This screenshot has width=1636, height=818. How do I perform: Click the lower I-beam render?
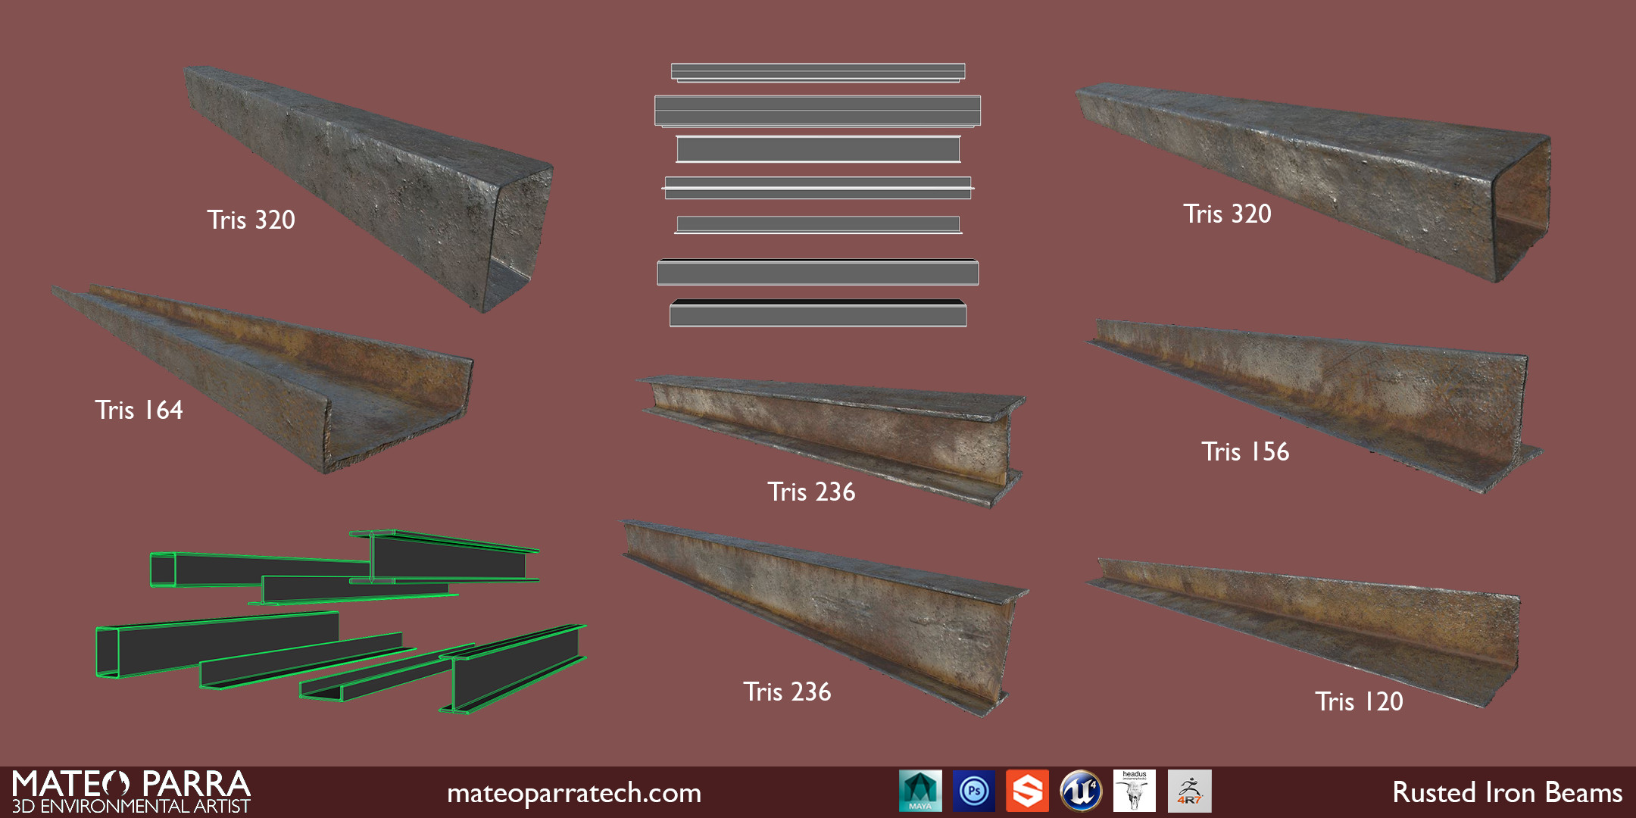pos(826,617)
